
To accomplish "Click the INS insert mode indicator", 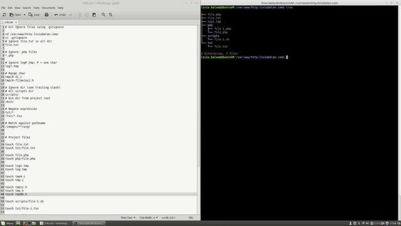I will [190, 218].
